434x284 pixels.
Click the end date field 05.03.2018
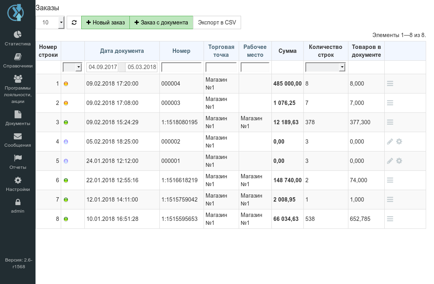tap(141, 67)
